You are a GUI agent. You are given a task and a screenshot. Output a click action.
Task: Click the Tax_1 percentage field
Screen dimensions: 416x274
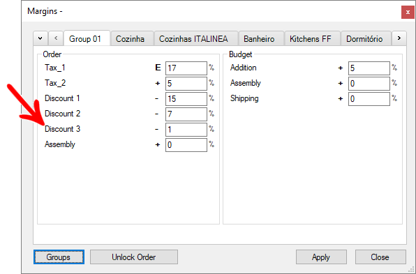(186, 68)
